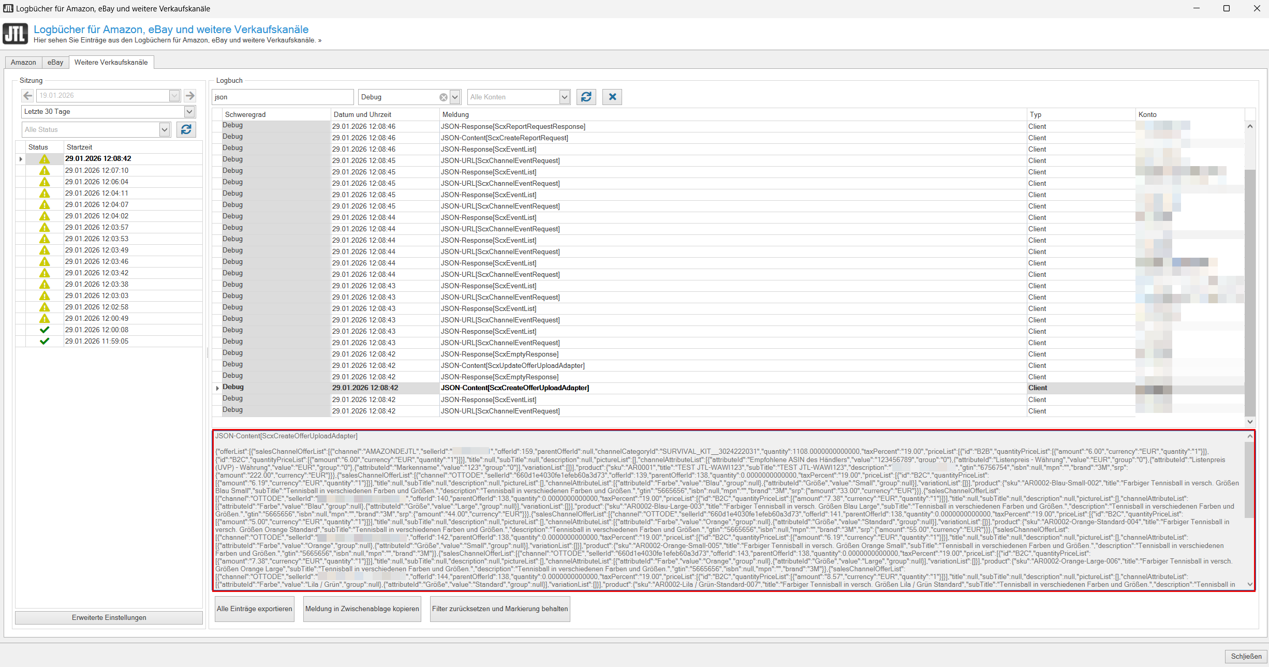Open the Alle Status dropdown

pyautogui.click(x=165, y=129)
